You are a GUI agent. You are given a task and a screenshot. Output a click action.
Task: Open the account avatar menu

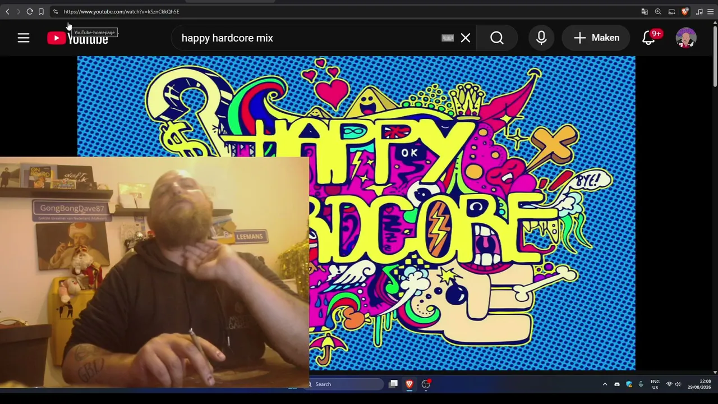686,38
